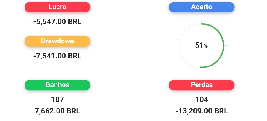267x121 pixels.
Task: Select the 104 losses count
Action: [202, 100]
